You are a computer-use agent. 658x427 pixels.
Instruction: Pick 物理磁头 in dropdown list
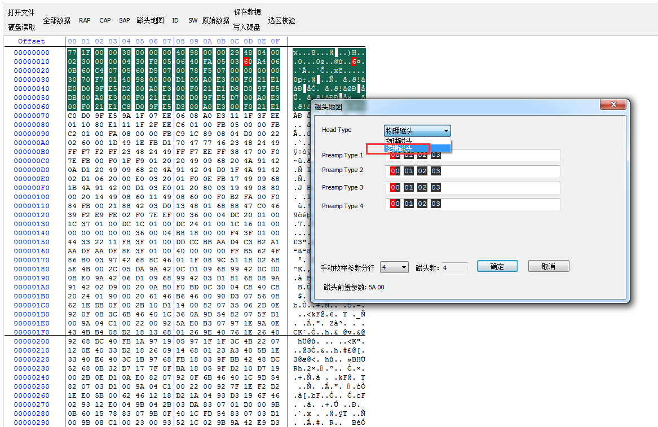pyautogui.click(x=417, y=140)
